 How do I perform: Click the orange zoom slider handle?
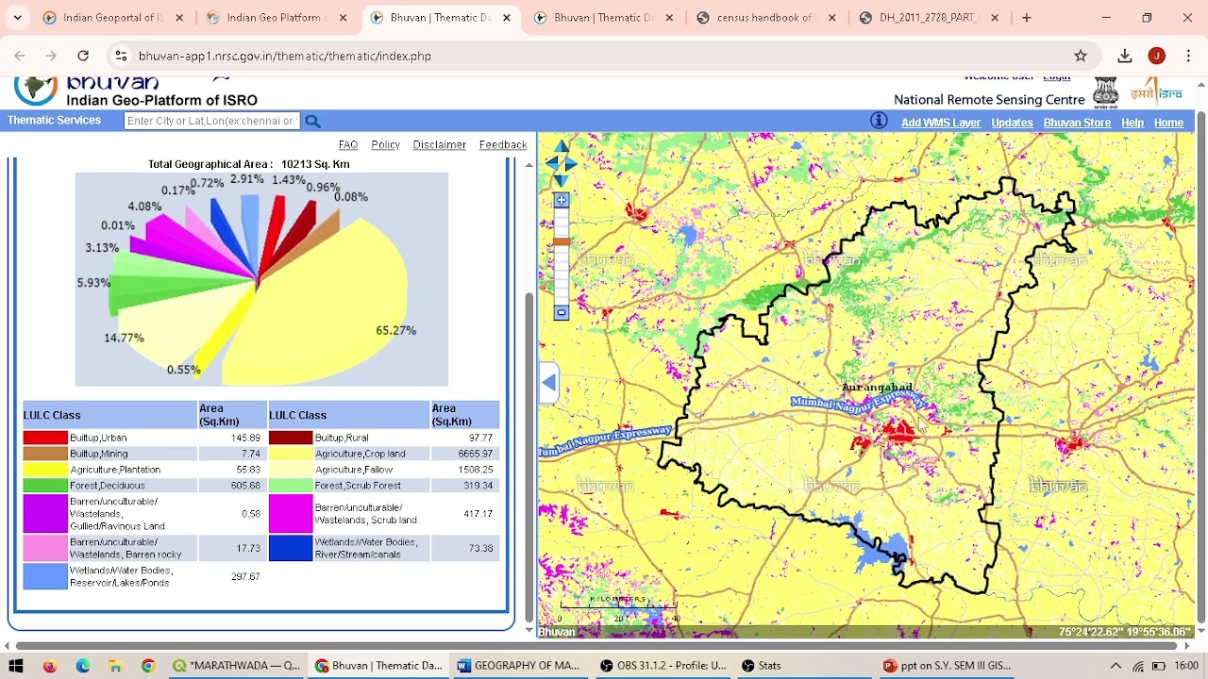tap(562, 242)
